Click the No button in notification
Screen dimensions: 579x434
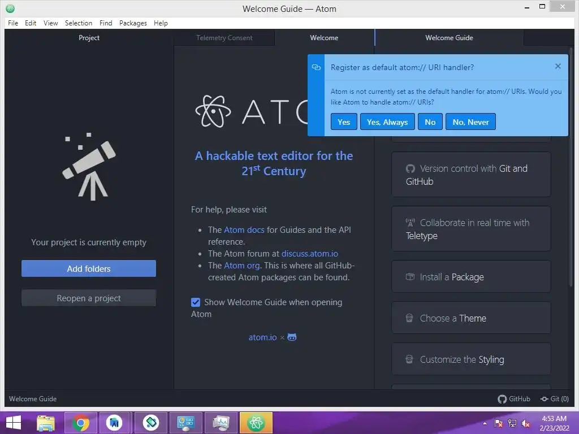pyautogui.click(x=430, y=122)
